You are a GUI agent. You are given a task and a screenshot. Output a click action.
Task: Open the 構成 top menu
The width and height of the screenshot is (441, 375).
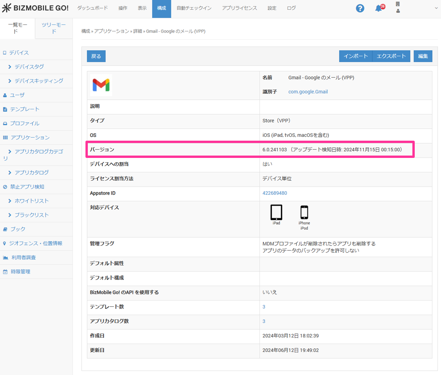[162, 8]
